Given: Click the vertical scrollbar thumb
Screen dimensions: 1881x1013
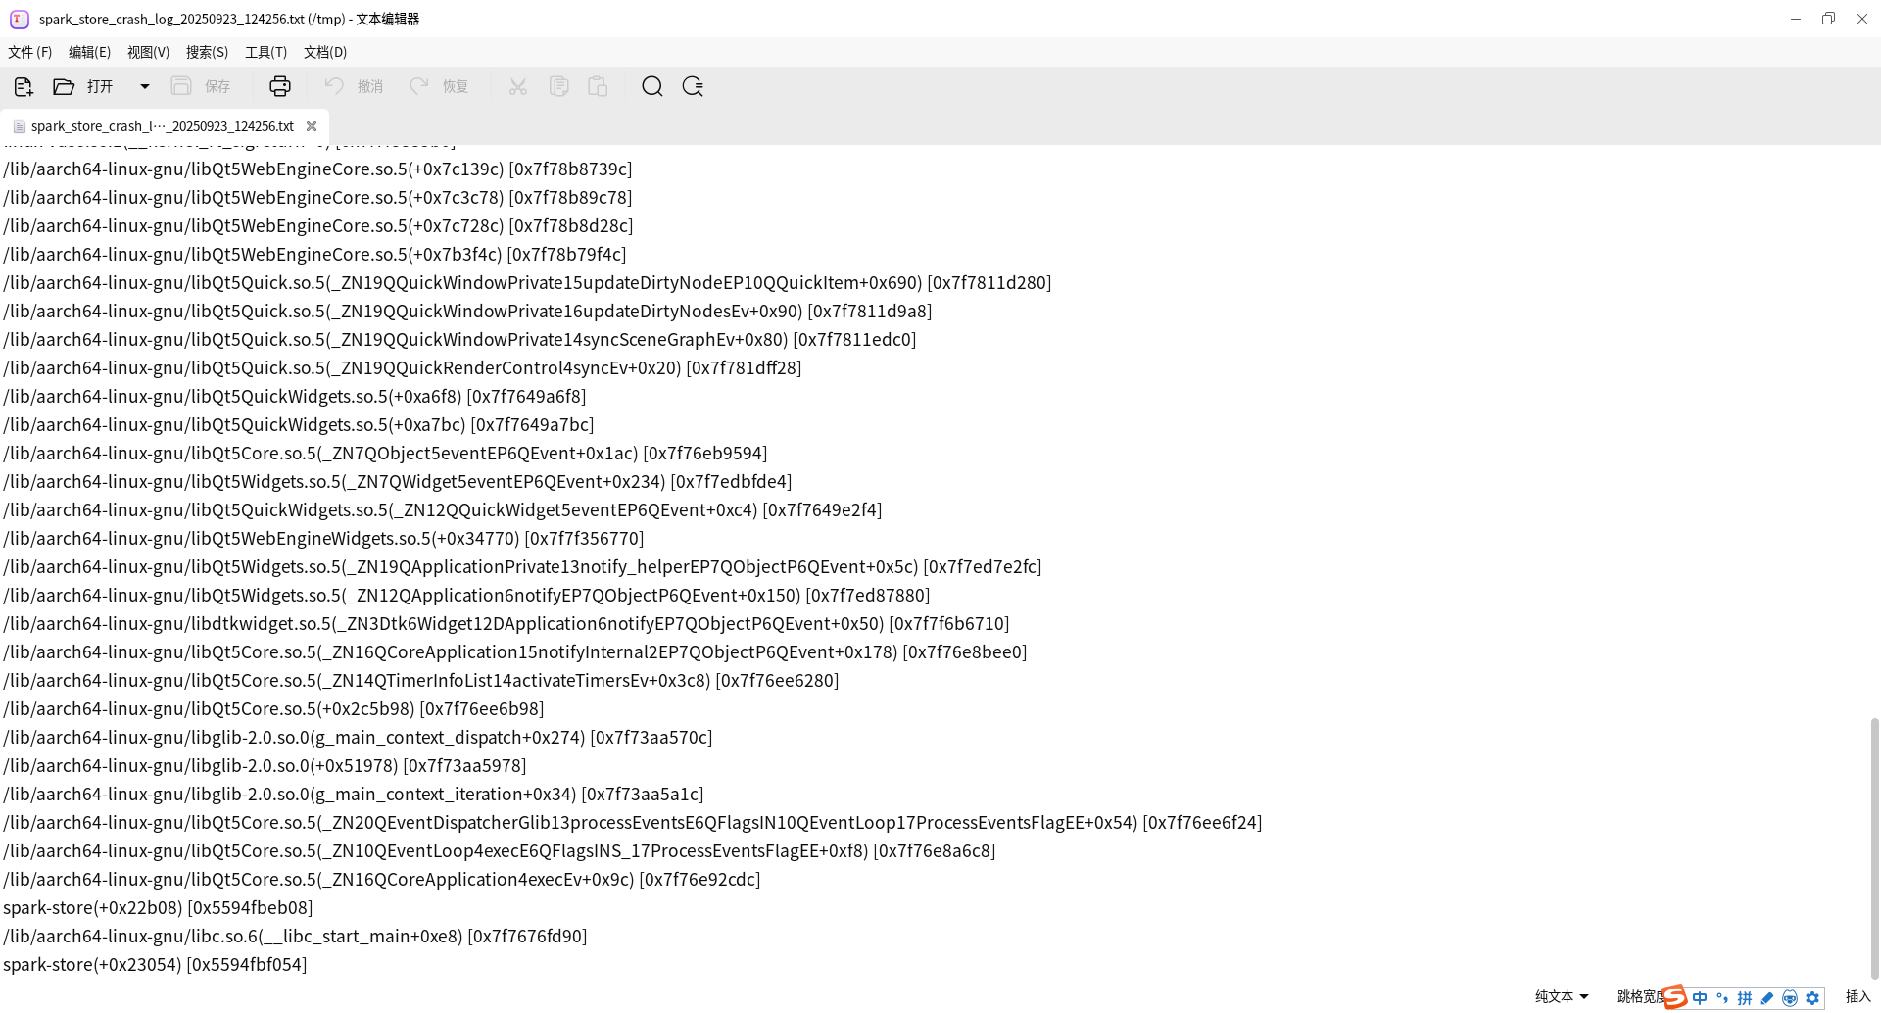Looking at the screenshot, I should [1874, 847].
